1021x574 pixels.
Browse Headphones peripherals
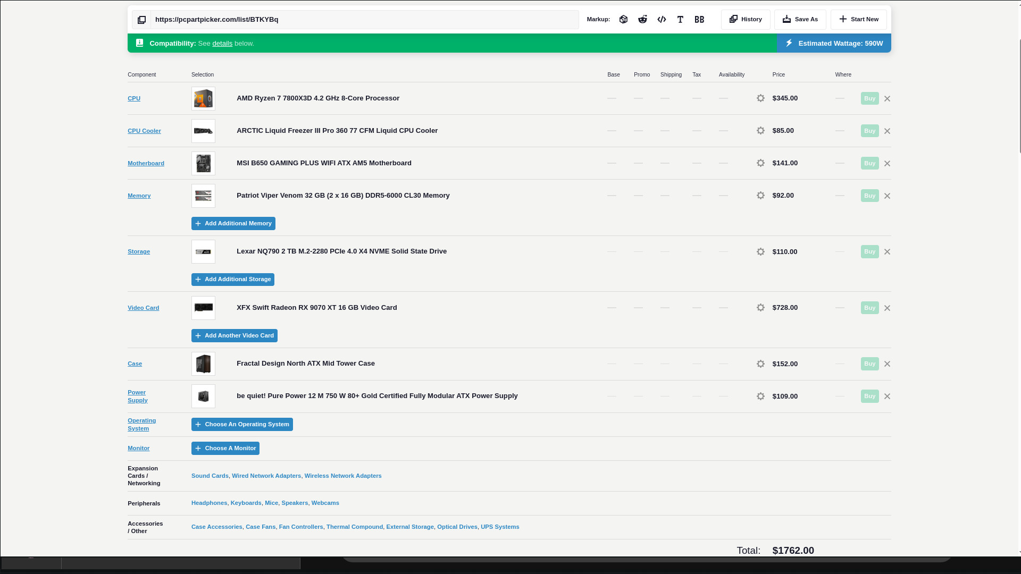(209, 503)
